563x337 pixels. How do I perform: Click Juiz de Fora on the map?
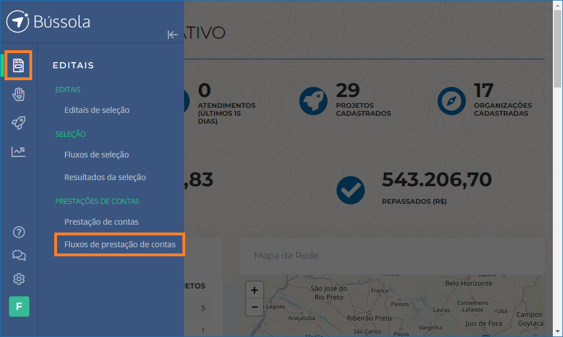[x=483, y=323]
